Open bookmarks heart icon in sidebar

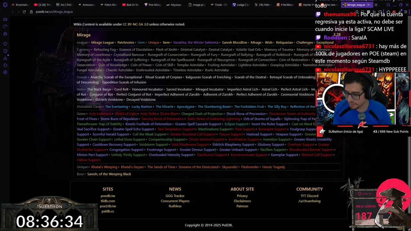(5, 44)
